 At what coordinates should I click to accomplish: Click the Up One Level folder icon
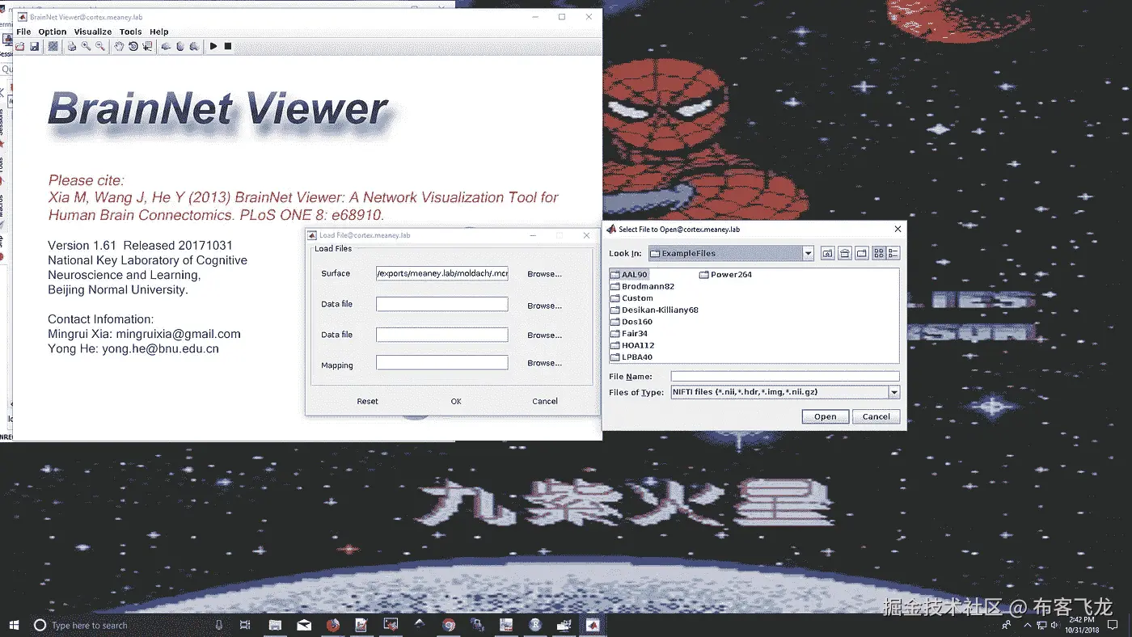coord(827,253)
